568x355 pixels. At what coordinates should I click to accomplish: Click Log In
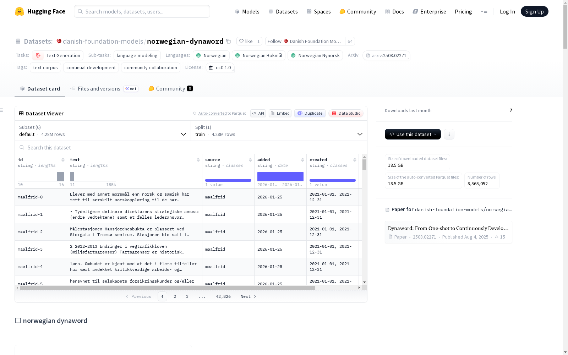pyautogui.click(x=507, y=11)
